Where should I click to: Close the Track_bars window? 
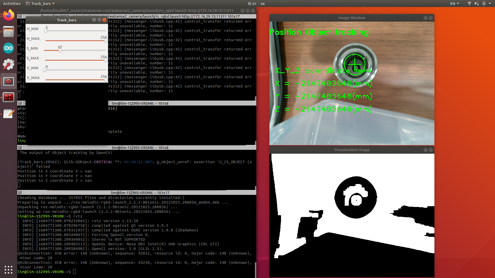click(104, 20)
